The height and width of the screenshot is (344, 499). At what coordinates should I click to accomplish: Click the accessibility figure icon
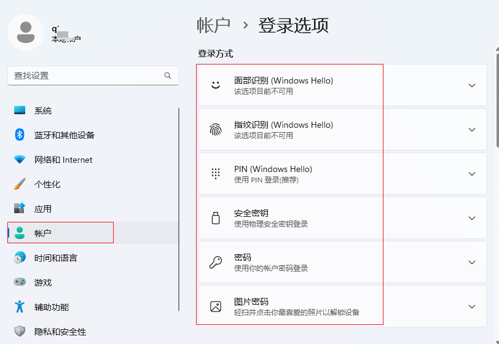tap(20, 307)
